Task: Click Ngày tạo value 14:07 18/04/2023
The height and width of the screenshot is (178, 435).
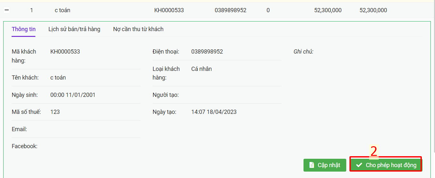Action: pos(214,112)
